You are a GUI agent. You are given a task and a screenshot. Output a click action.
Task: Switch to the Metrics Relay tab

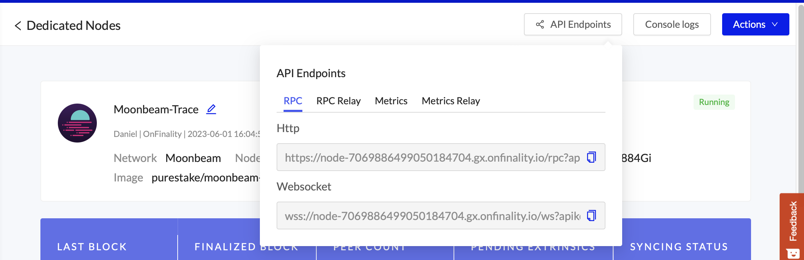point(451,101)
